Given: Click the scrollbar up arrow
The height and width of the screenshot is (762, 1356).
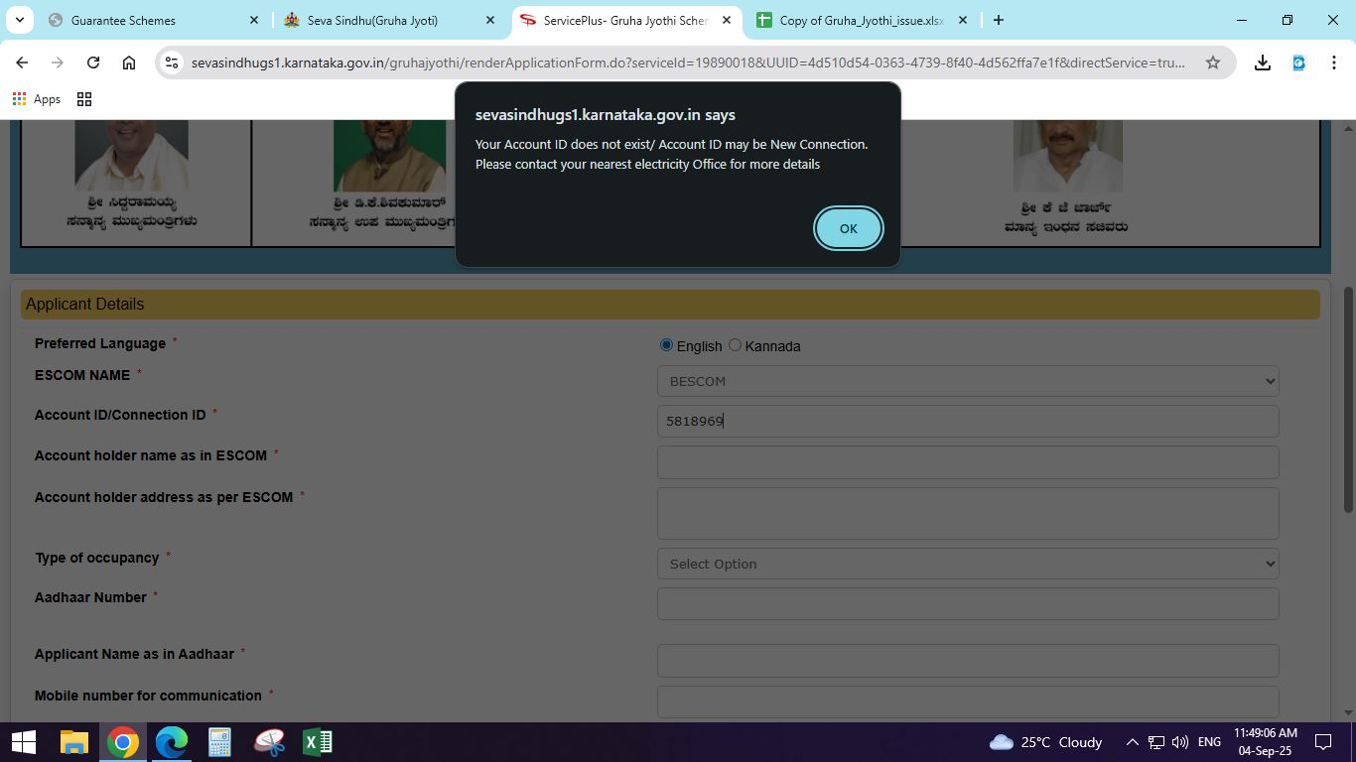Looking at the screenshot, I should [1348, 129].
